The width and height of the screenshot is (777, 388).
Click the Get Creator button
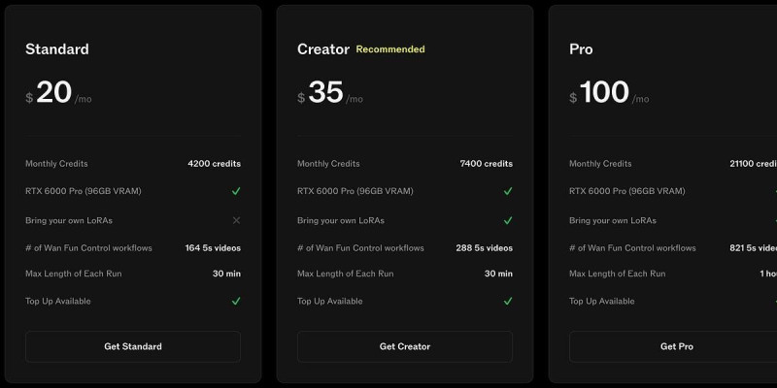click(405, 346)
